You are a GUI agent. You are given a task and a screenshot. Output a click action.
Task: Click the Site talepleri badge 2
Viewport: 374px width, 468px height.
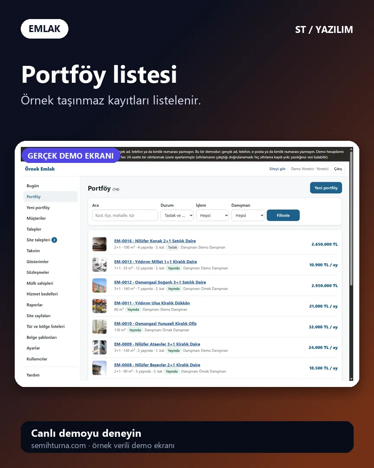[x=54, y=240]
